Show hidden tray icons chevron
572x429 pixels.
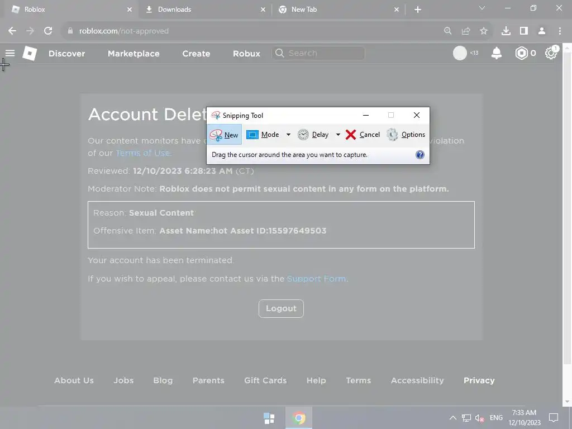point(452,418)
